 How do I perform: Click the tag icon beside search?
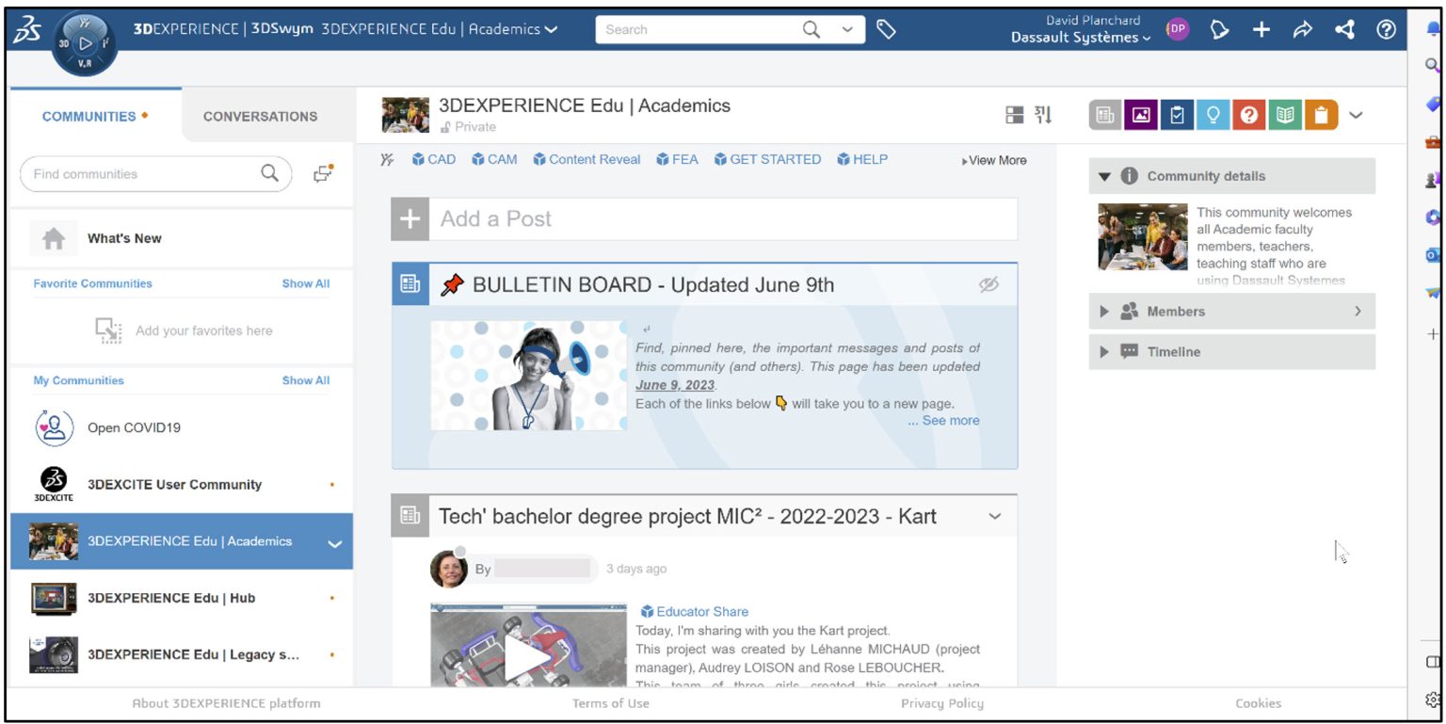coord(886,29)
